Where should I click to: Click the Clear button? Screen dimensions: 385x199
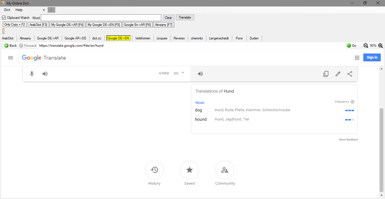(169, 18)
